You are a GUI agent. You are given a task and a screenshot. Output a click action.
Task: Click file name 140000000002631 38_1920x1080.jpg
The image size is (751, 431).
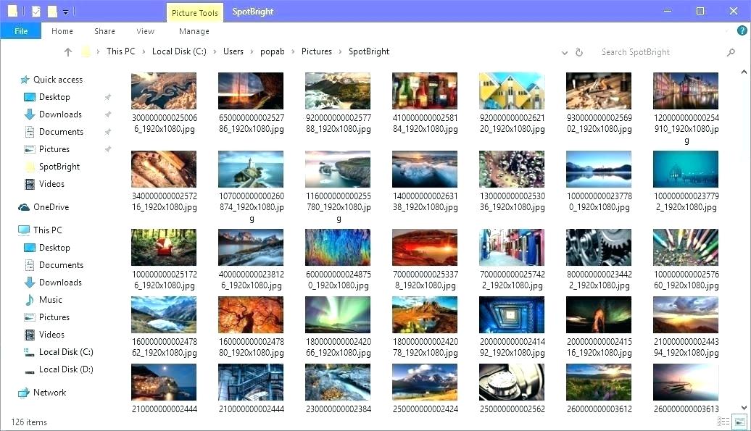(x=426, y=202)
